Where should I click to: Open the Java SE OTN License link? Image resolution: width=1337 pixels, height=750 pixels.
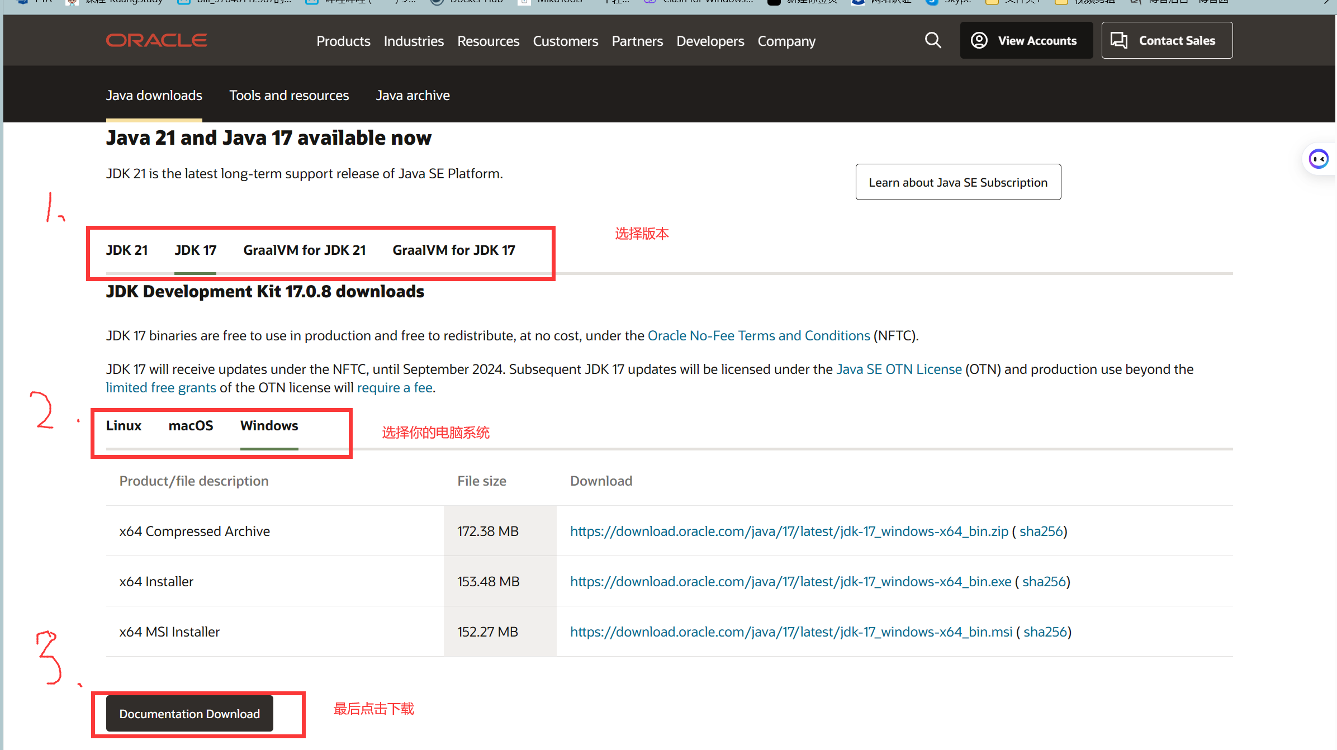[899, 369]
